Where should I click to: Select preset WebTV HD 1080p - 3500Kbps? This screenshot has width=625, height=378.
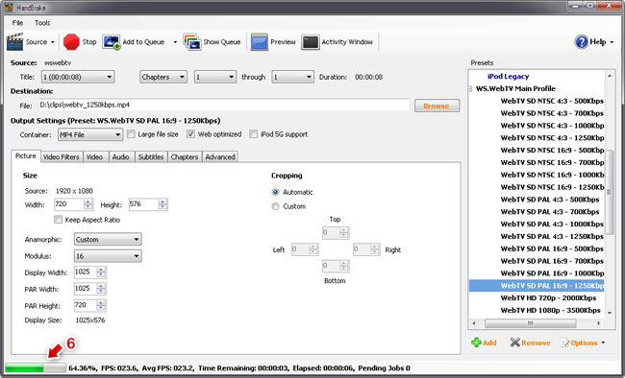click(x=550, y=310)
